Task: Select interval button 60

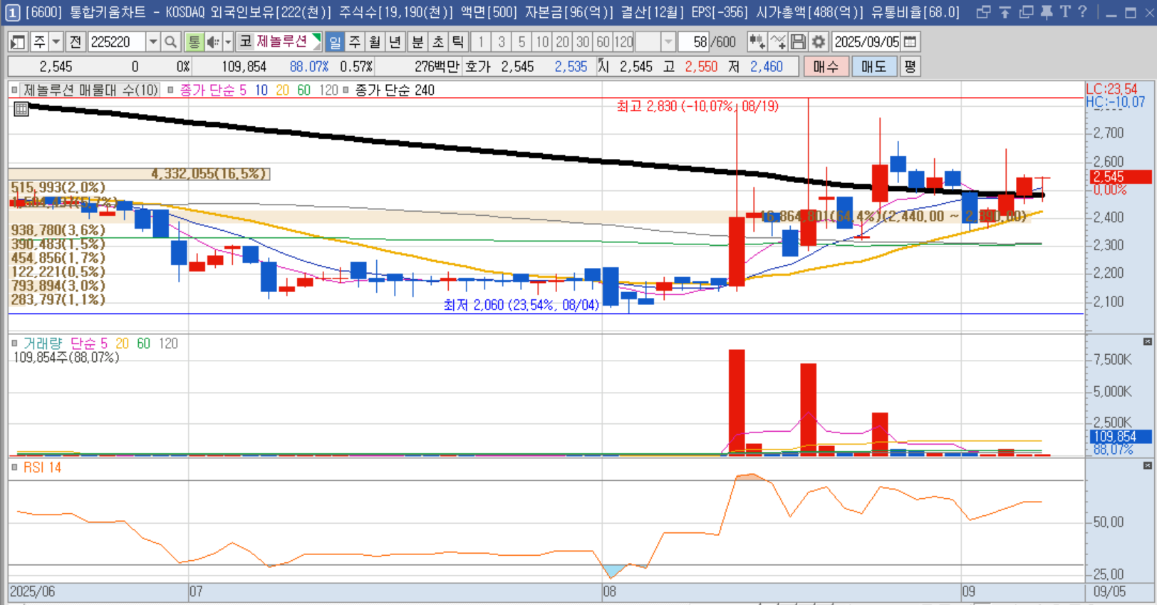Action: 603,42
